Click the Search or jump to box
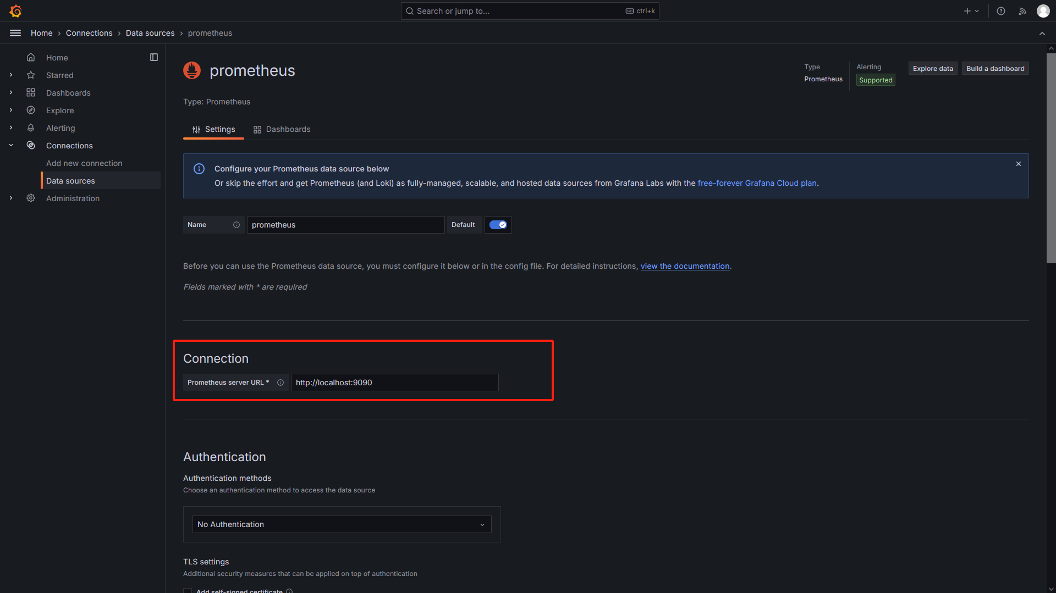 point(530,11)
